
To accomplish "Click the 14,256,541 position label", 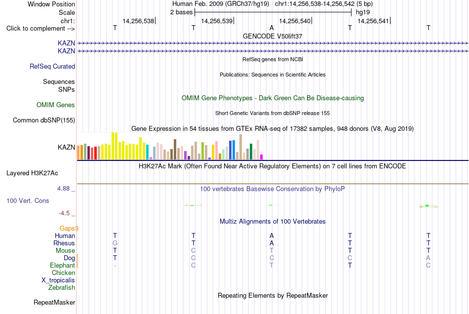I will (x=373, y=21).
